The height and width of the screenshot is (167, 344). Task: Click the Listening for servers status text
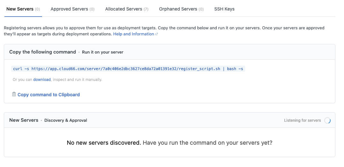tap(302, 120)
